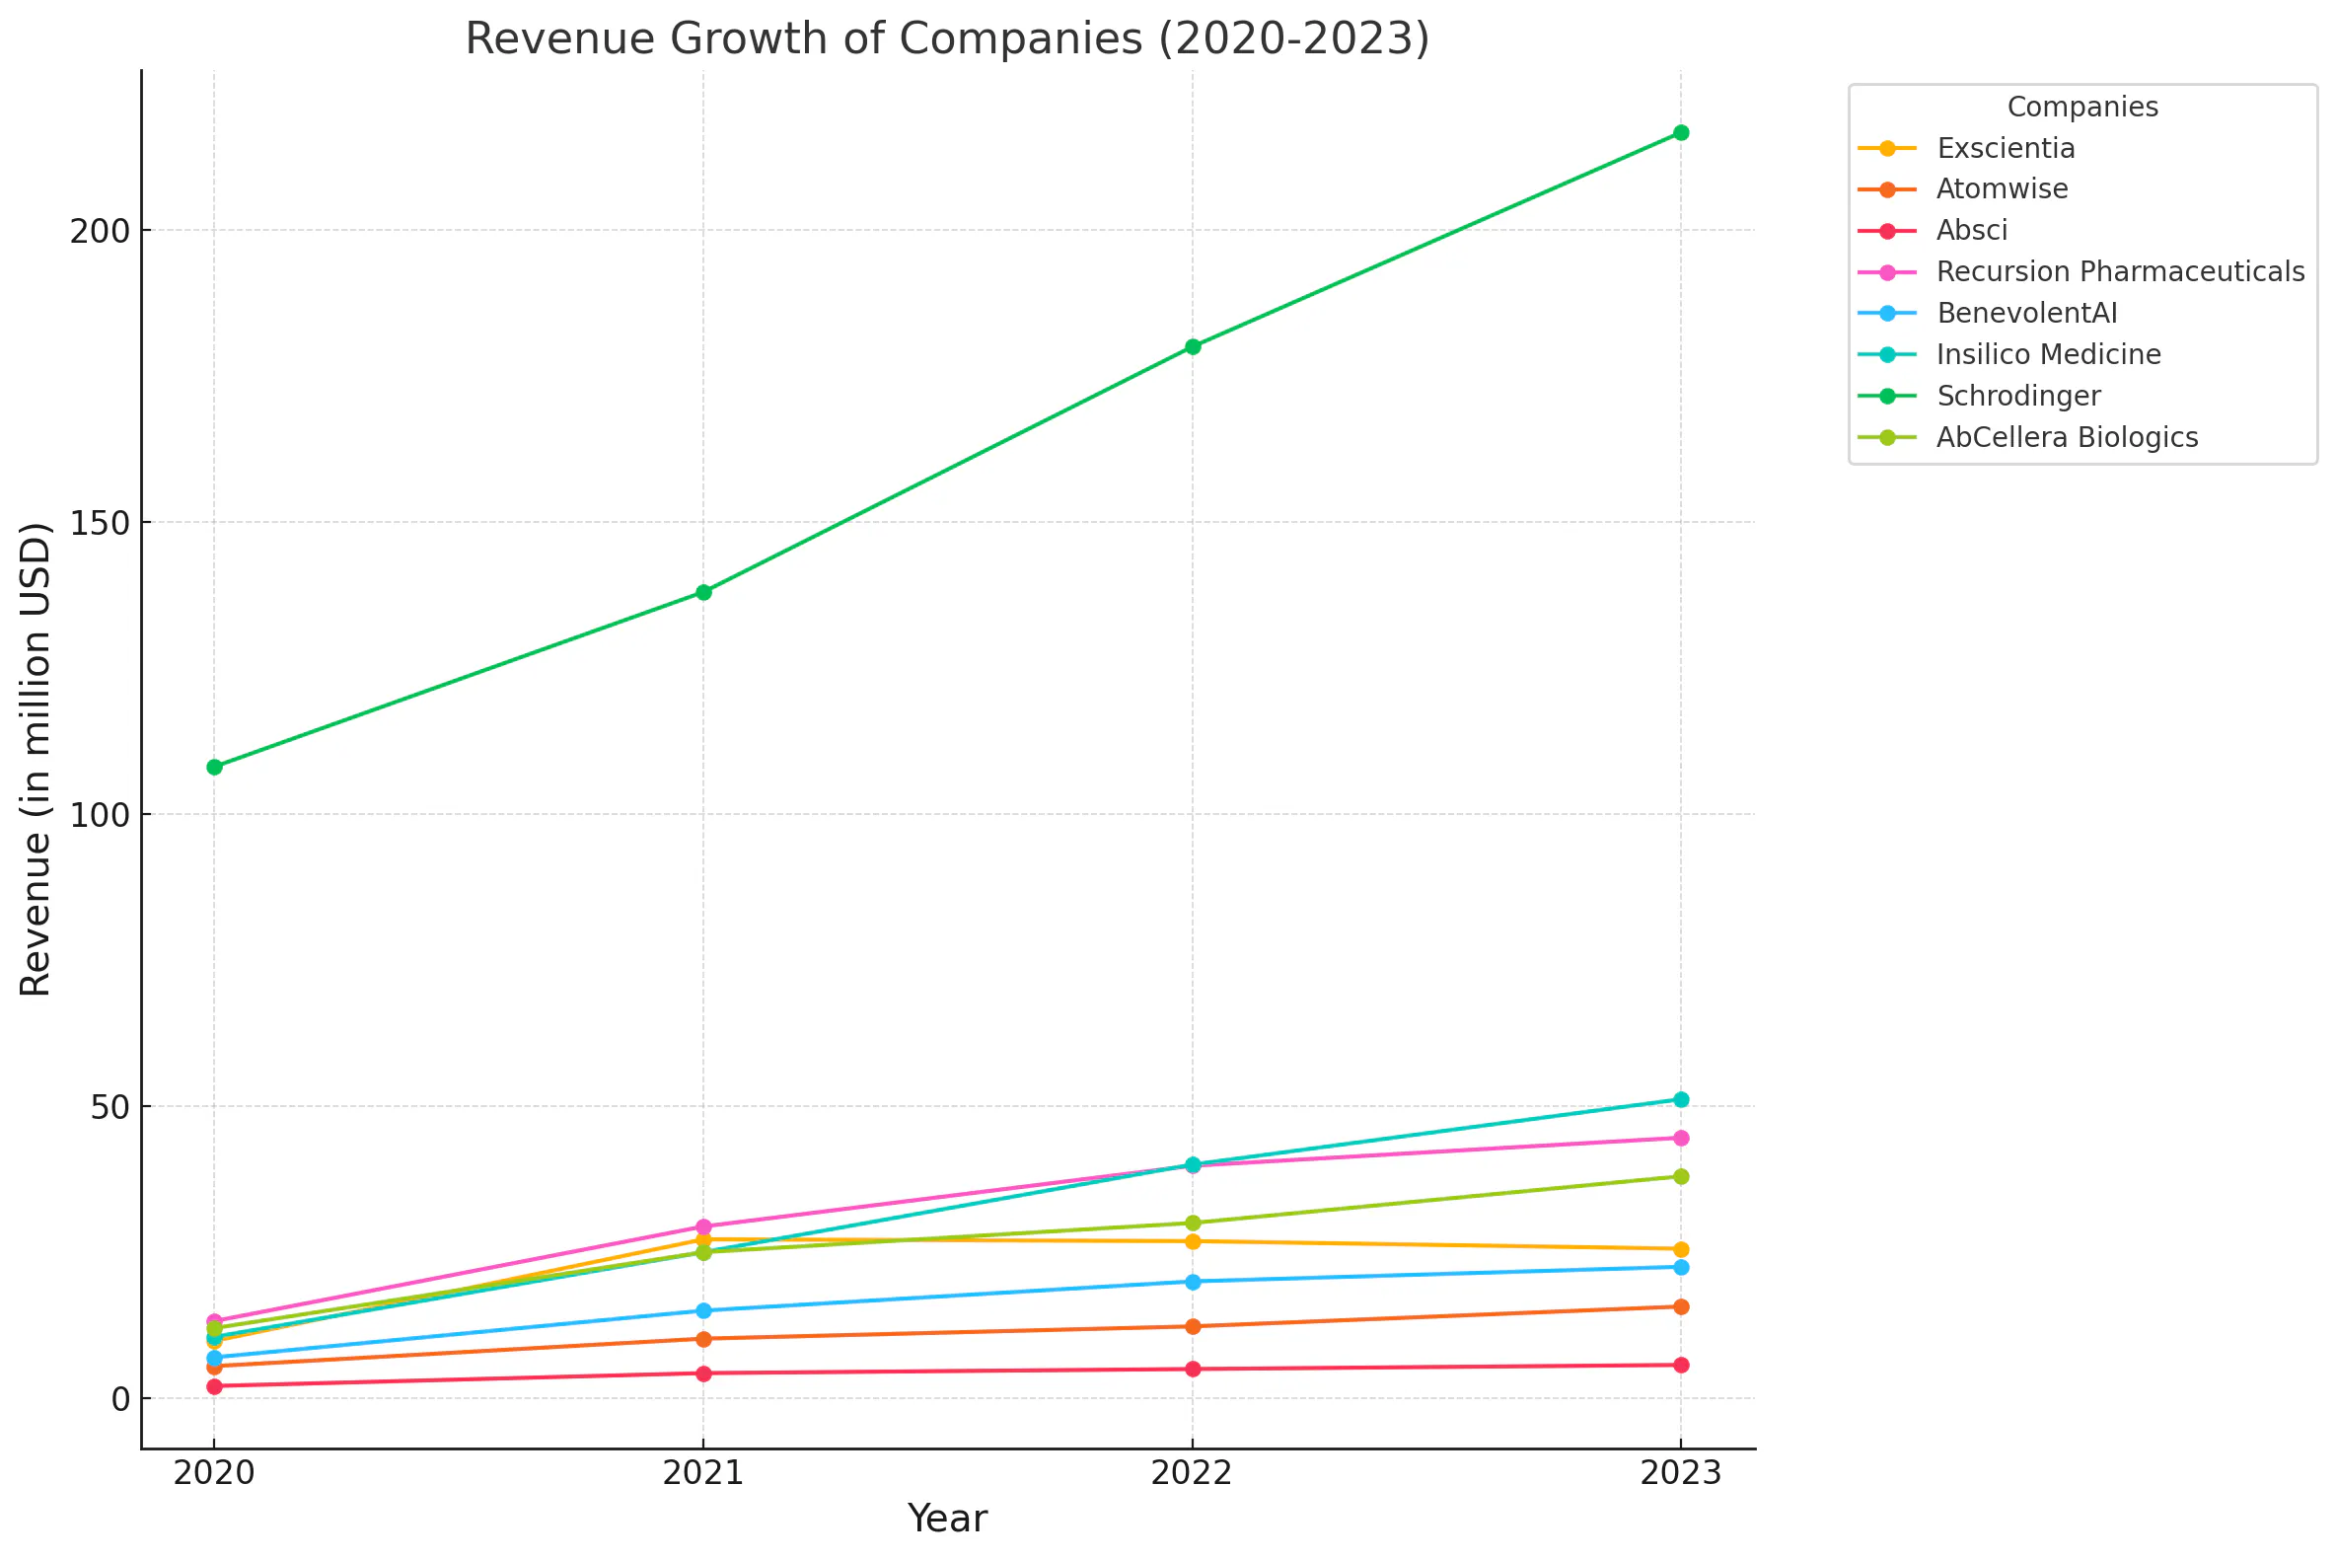Click Absci's 2023 data point

click(1681, 1366)
